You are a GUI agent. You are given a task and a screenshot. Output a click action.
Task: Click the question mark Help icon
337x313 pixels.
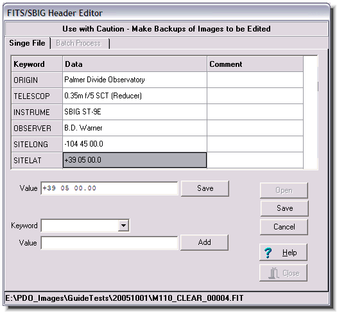[x=268, y=253]
